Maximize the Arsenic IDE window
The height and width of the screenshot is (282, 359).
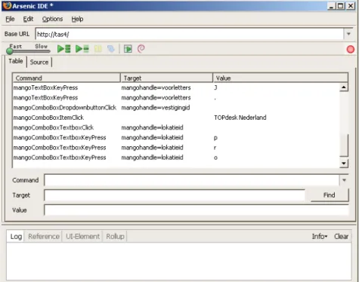click(x=340, y=6)
